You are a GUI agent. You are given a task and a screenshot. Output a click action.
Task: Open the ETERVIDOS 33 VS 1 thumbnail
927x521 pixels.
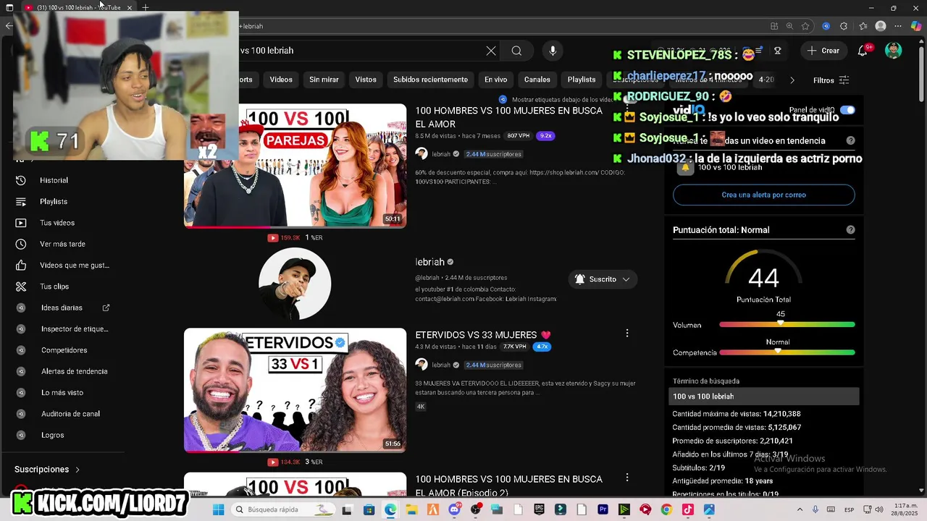click(x=295, y=391)
